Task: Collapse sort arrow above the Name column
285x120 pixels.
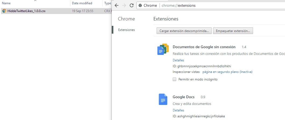Action: tap(35, 1)
